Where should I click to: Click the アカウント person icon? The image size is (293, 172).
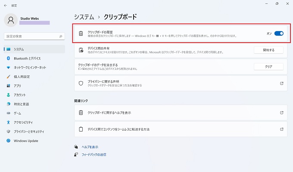(9, 95)
